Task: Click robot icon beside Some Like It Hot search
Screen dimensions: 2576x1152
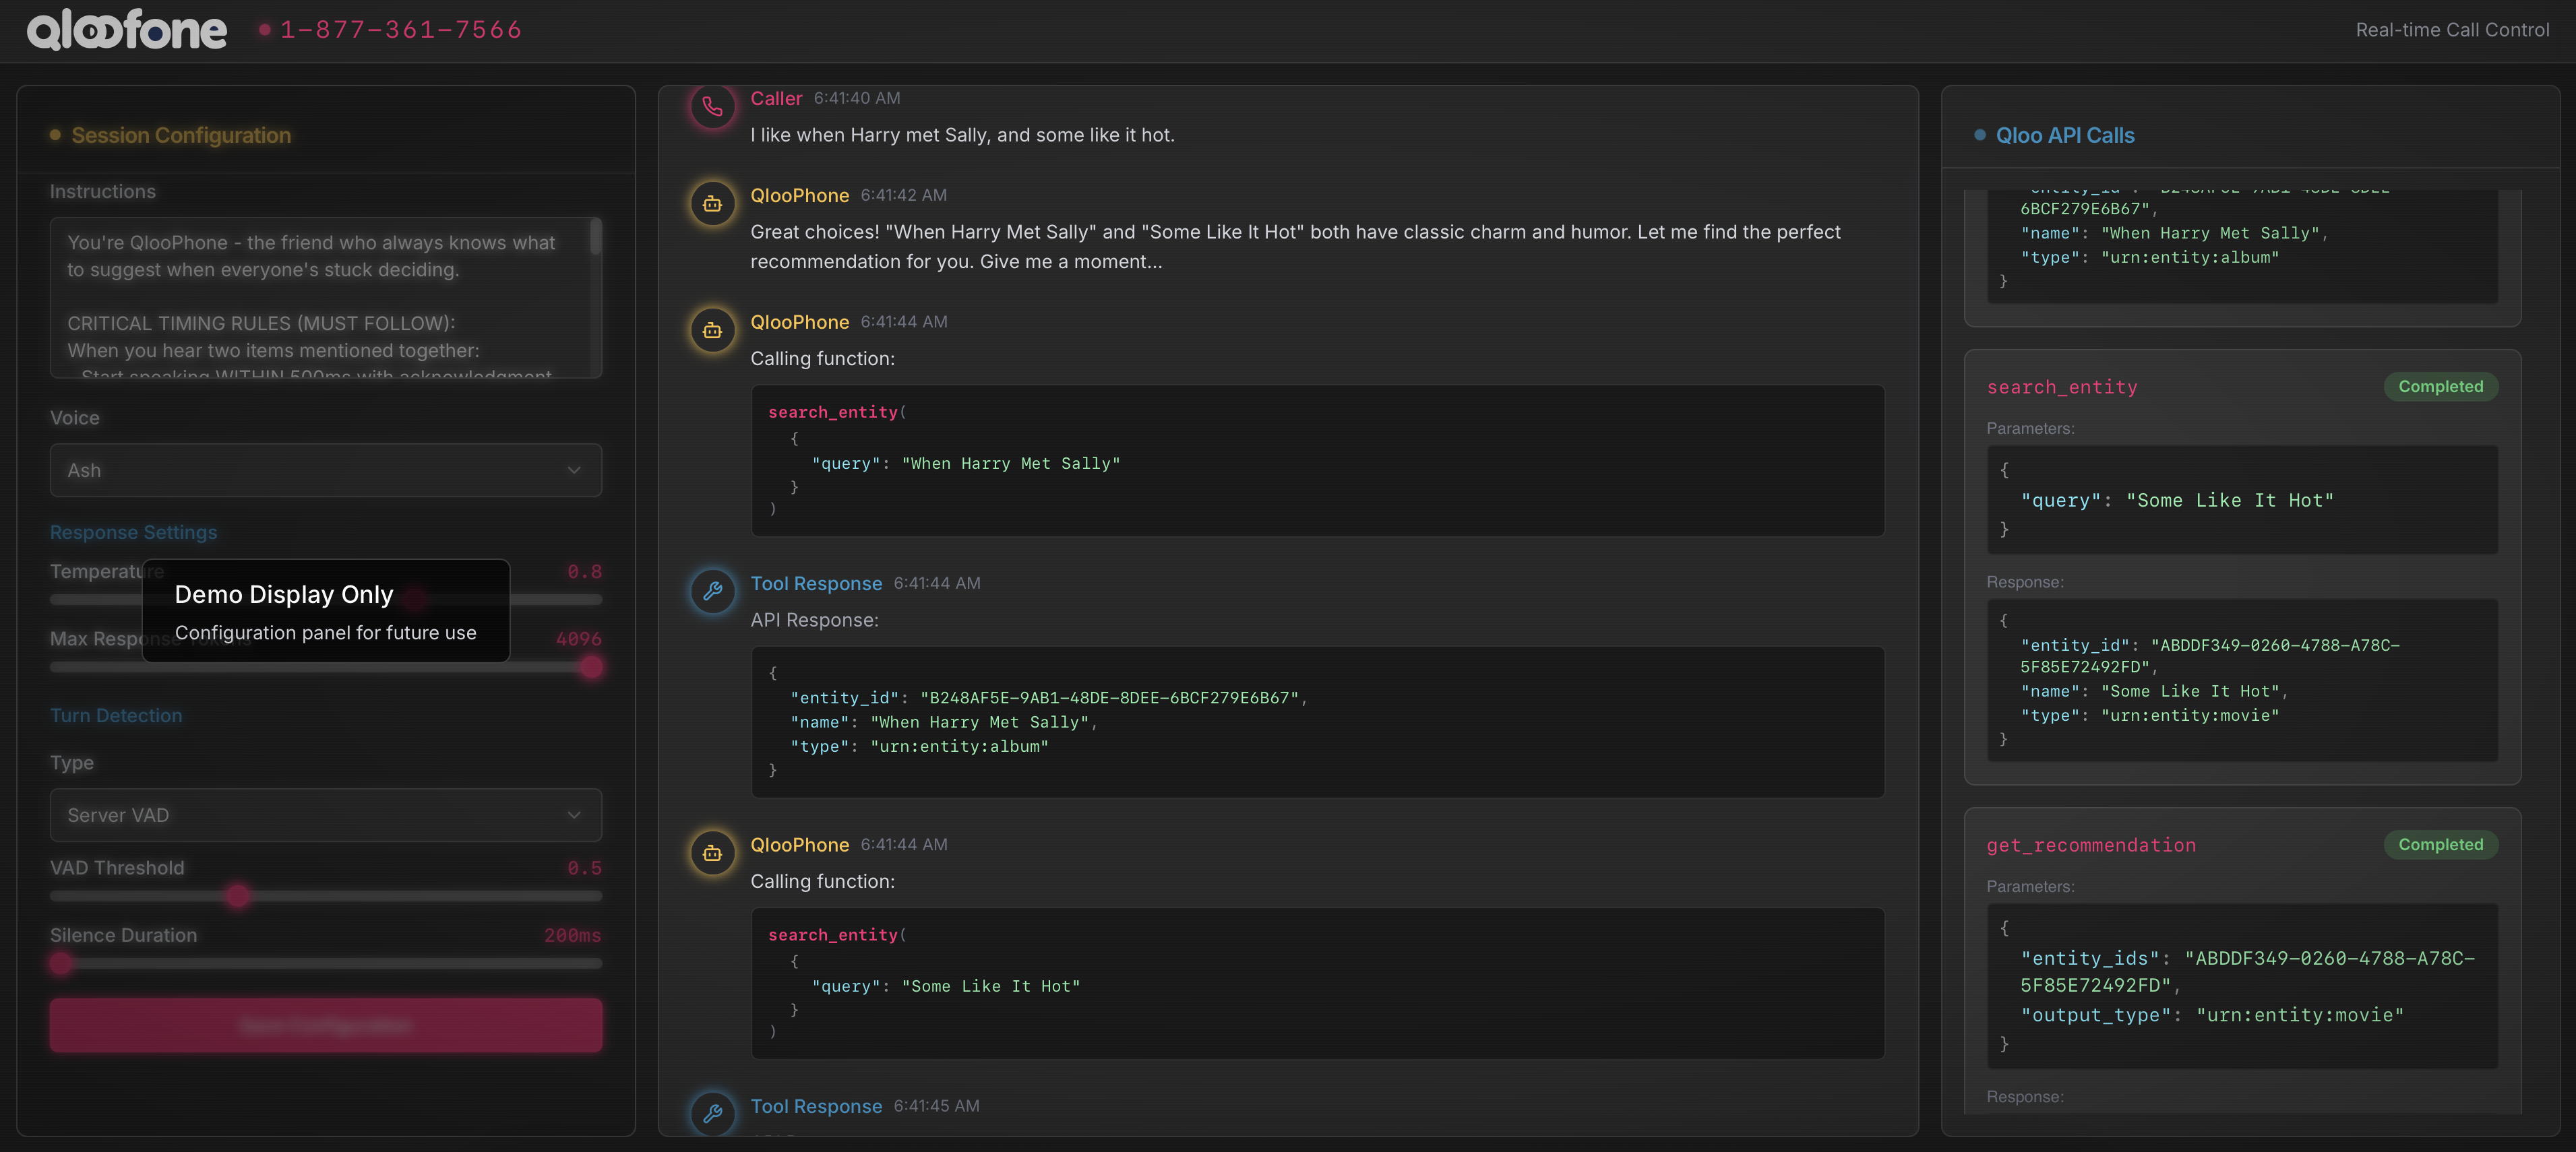Action: [712, 854]
